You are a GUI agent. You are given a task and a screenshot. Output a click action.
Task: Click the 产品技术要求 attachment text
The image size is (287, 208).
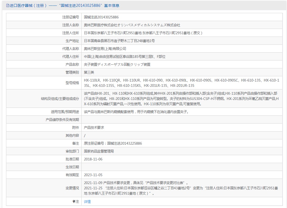click(x=94, y=128)
